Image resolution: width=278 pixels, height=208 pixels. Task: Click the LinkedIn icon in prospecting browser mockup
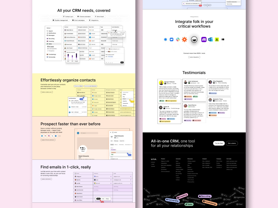click(78, 133)
